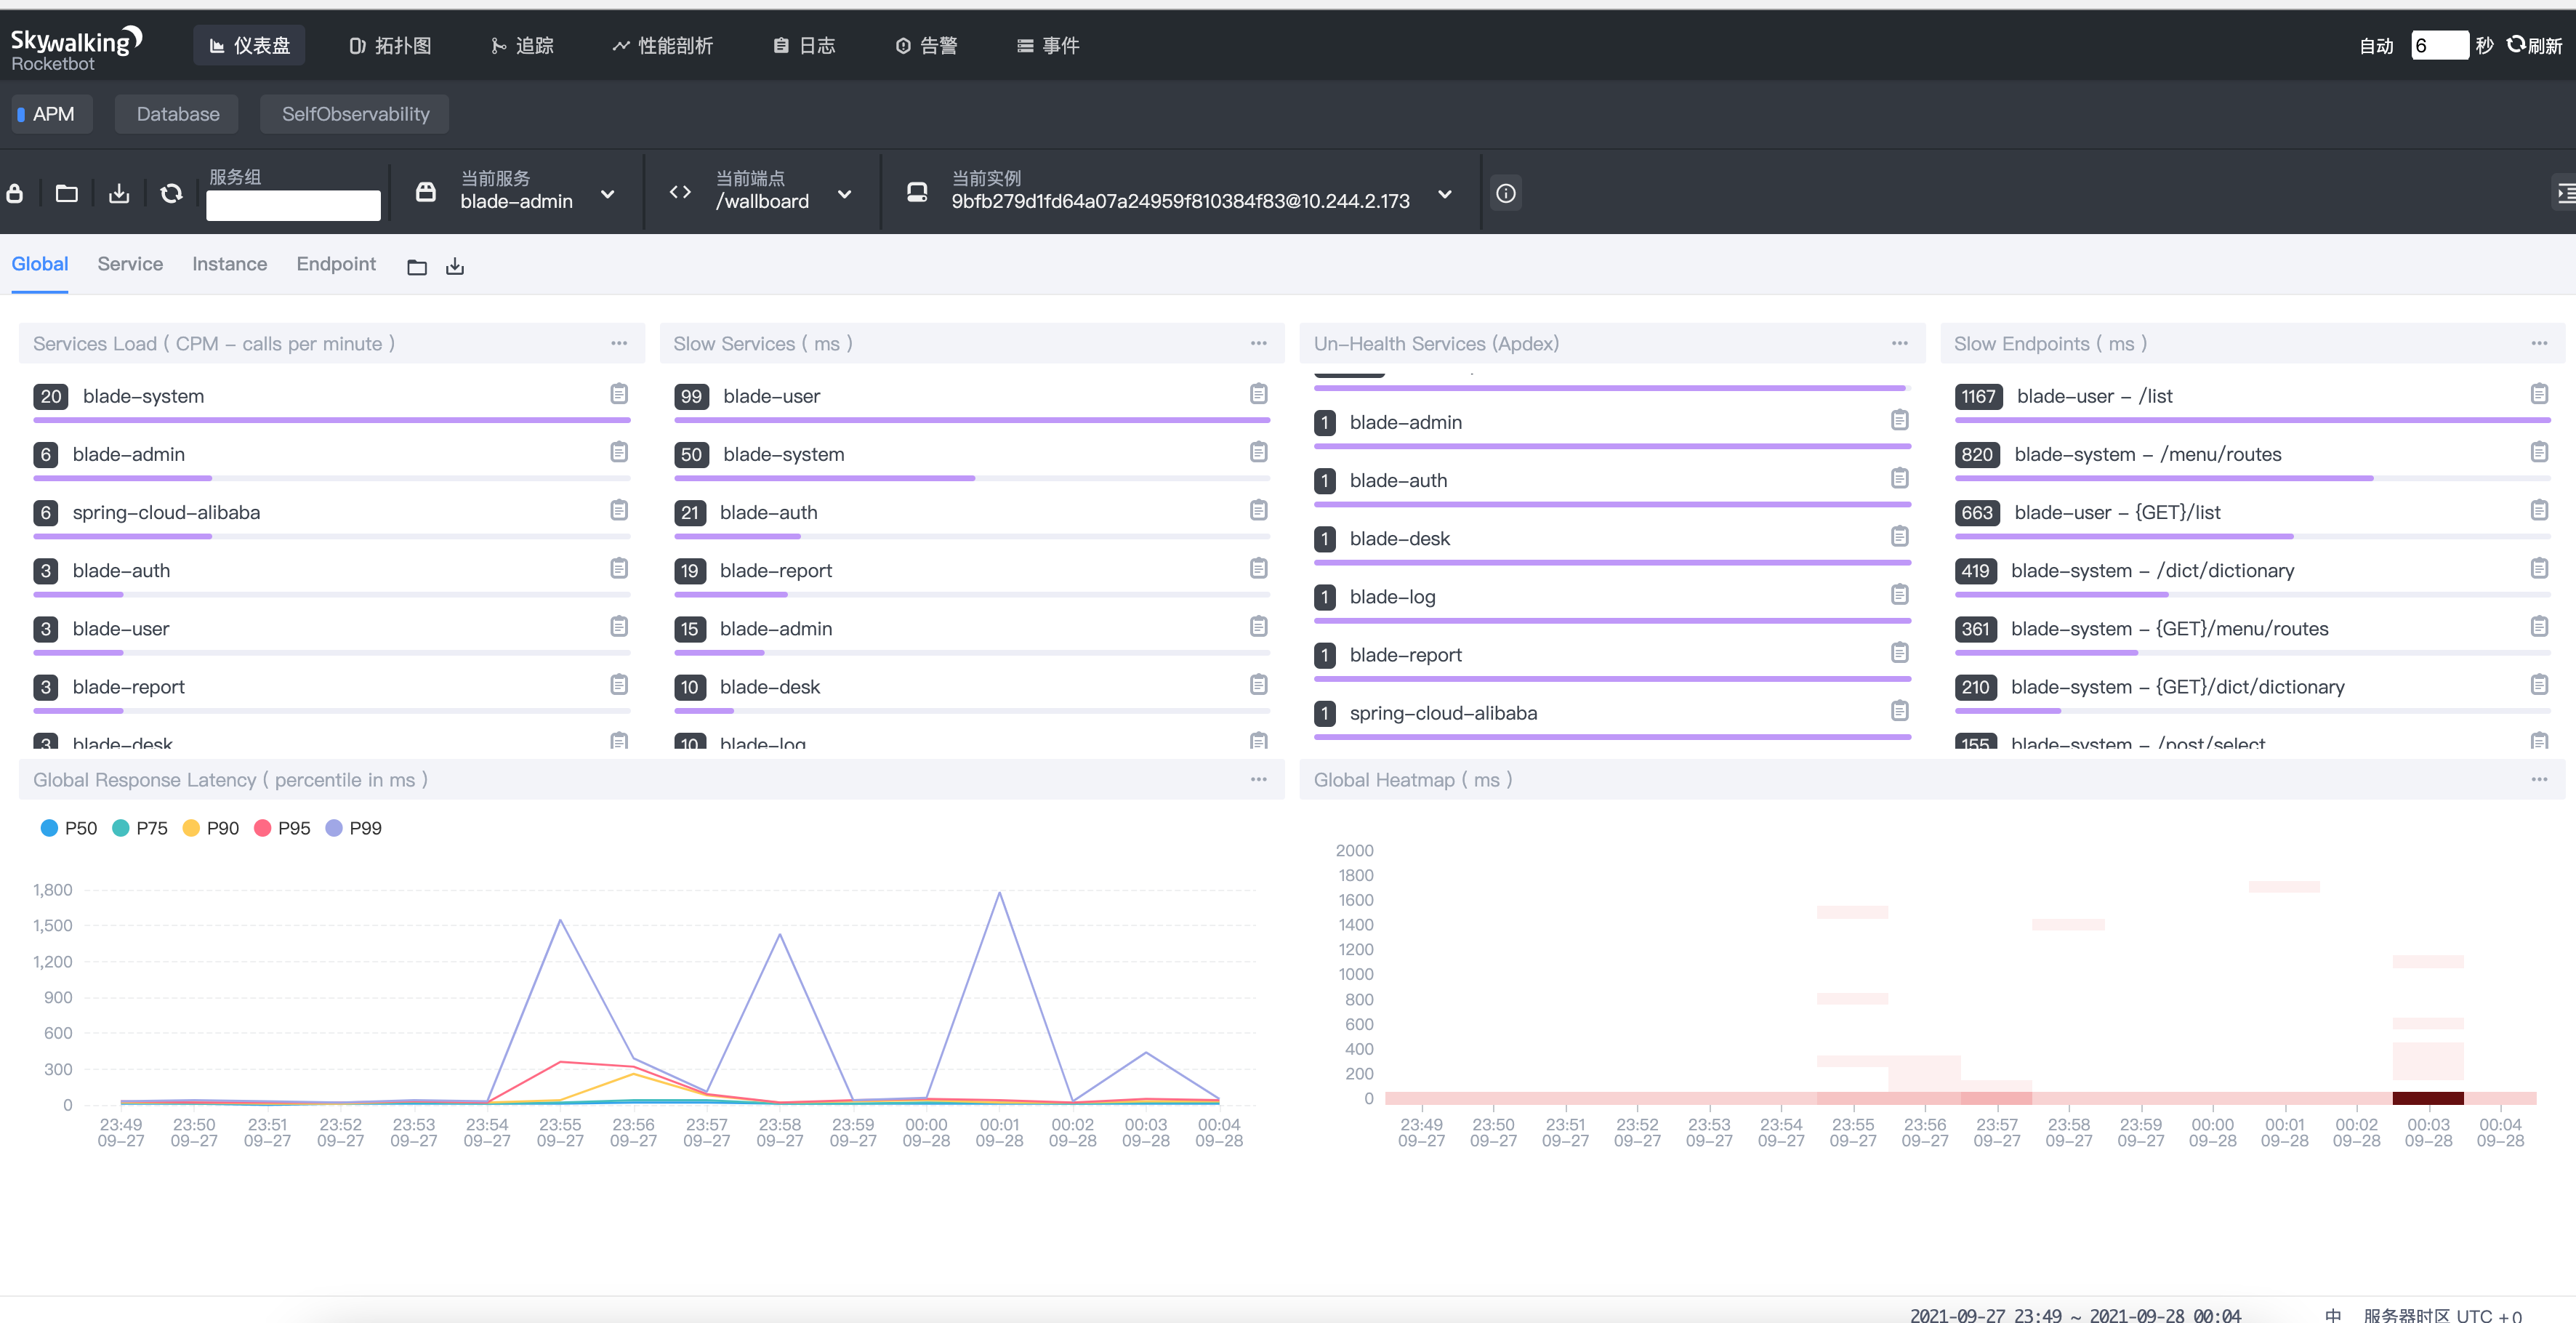Screen dimensions: 2576x1323
Task: Click the reload icon beside service group
Action: point(171,193)
